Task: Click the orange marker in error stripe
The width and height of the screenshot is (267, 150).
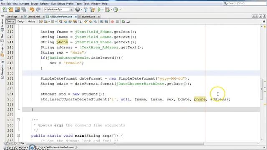Action: click(265, 104)
